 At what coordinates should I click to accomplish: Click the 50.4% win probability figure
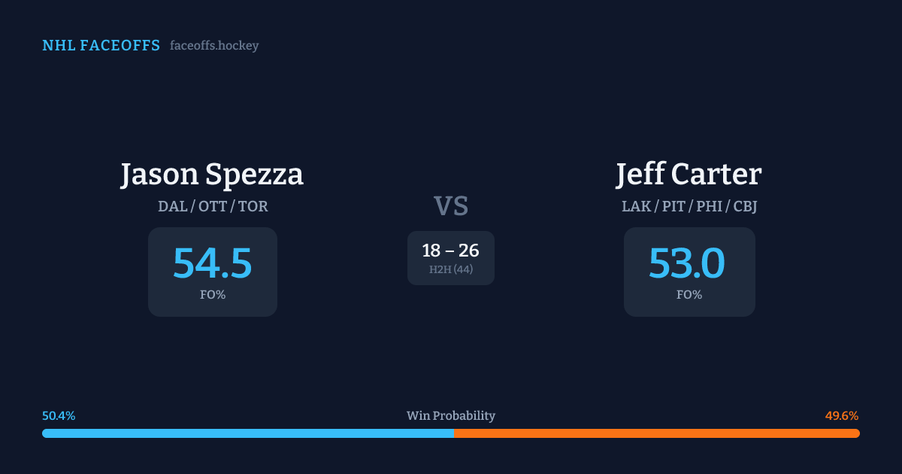tap(59, 416)
